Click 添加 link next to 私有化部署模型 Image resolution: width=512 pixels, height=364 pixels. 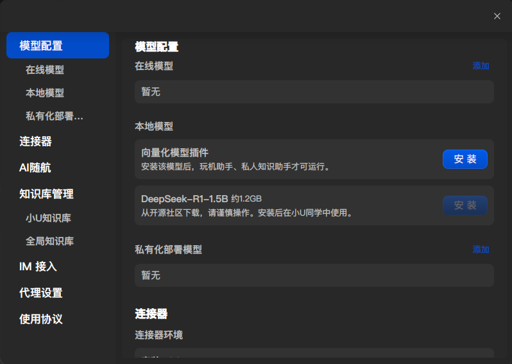click(x=481, y=250)
